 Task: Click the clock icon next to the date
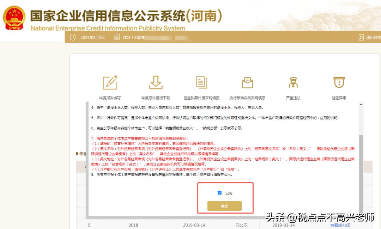[x=73, y=37]
